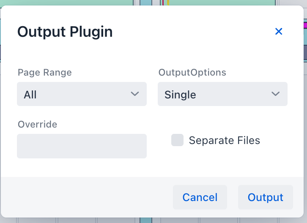Close the Output Plugin dialog with X

tap(279, 31)
